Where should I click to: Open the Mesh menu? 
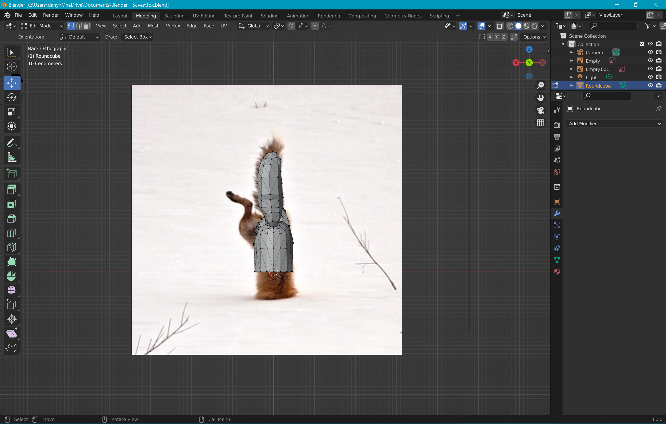(153, 26)
